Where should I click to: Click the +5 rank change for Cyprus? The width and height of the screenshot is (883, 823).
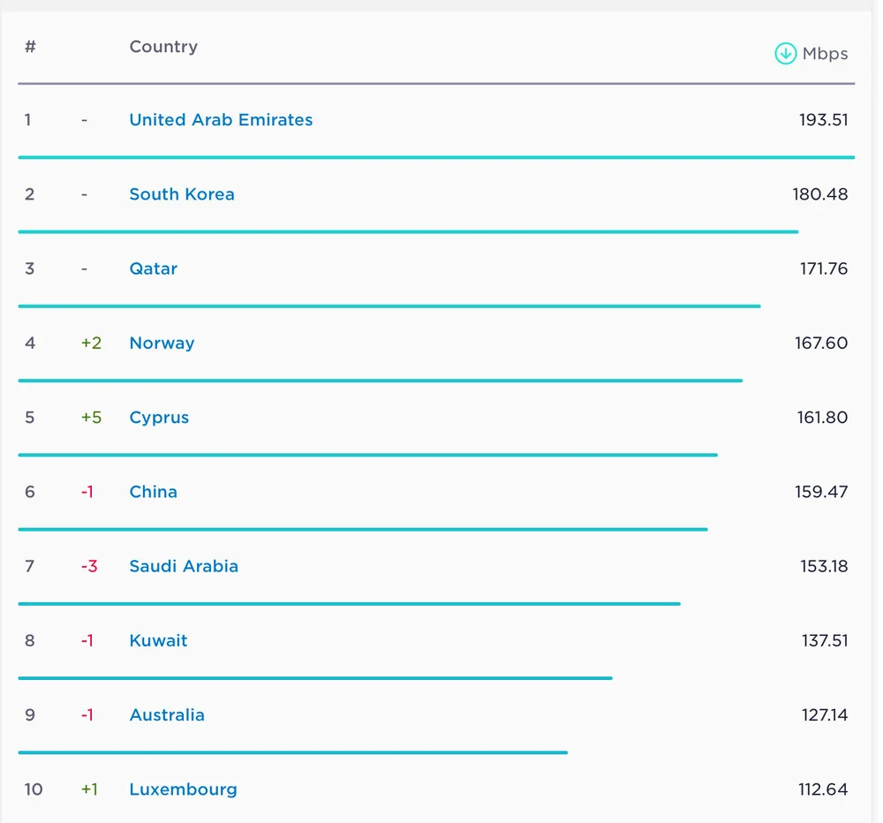(91, 418)
